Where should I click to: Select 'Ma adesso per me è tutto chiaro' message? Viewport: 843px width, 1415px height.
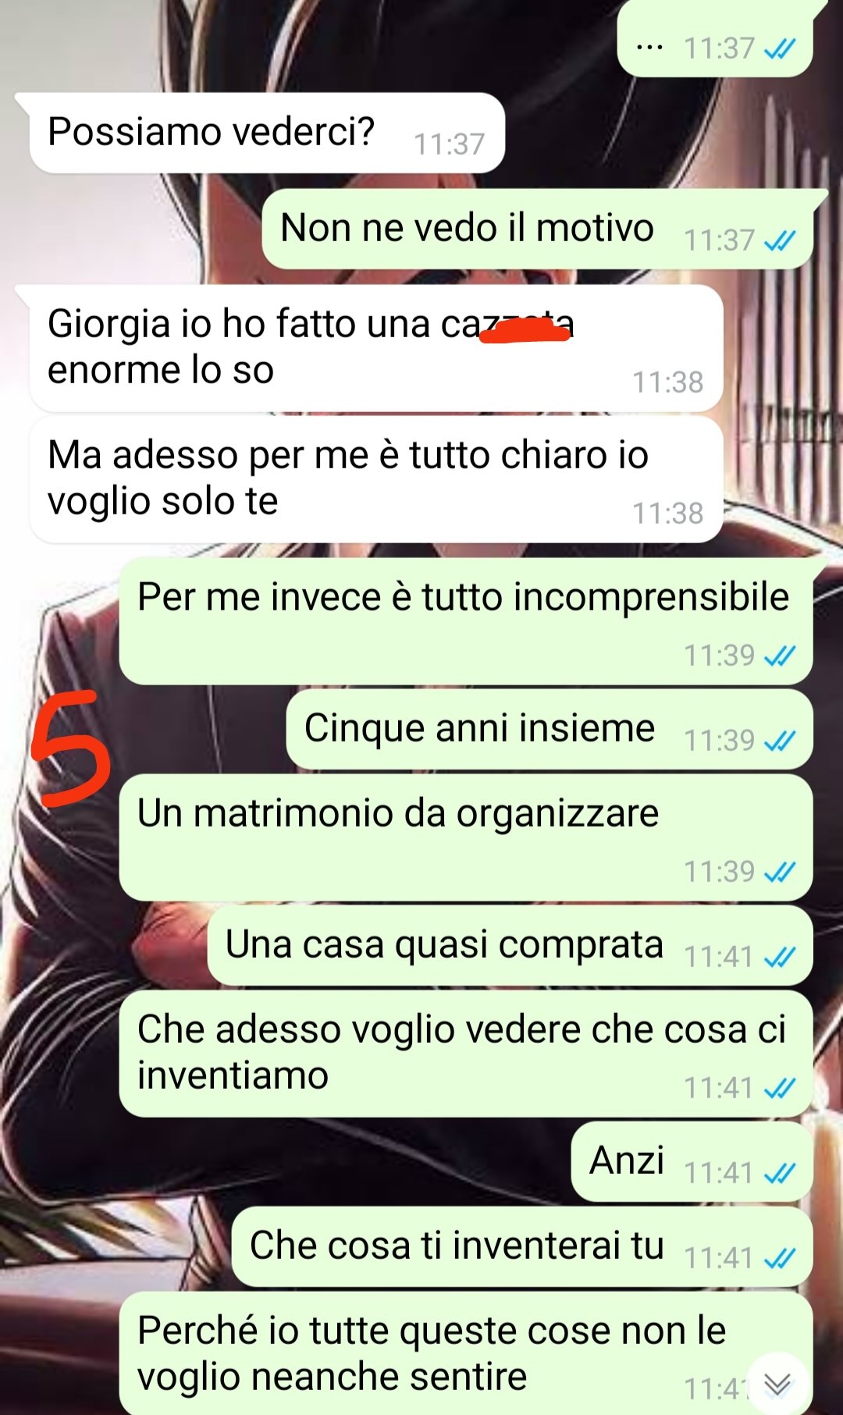pyautogui.click(x=375, y=479)
